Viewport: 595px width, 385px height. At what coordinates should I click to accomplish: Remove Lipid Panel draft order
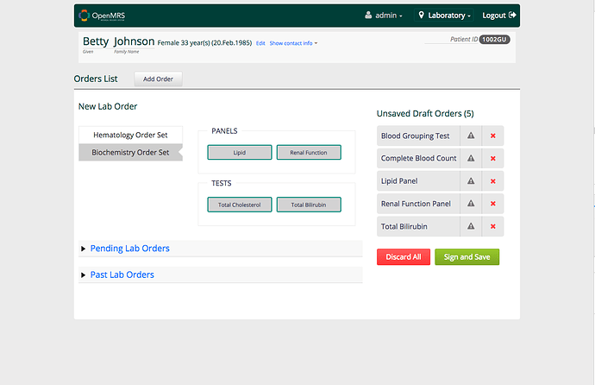pos(493,181)
